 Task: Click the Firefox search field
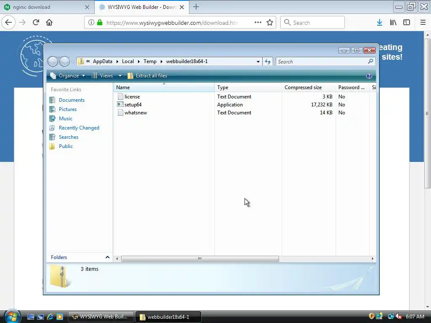tap(313, 22)
